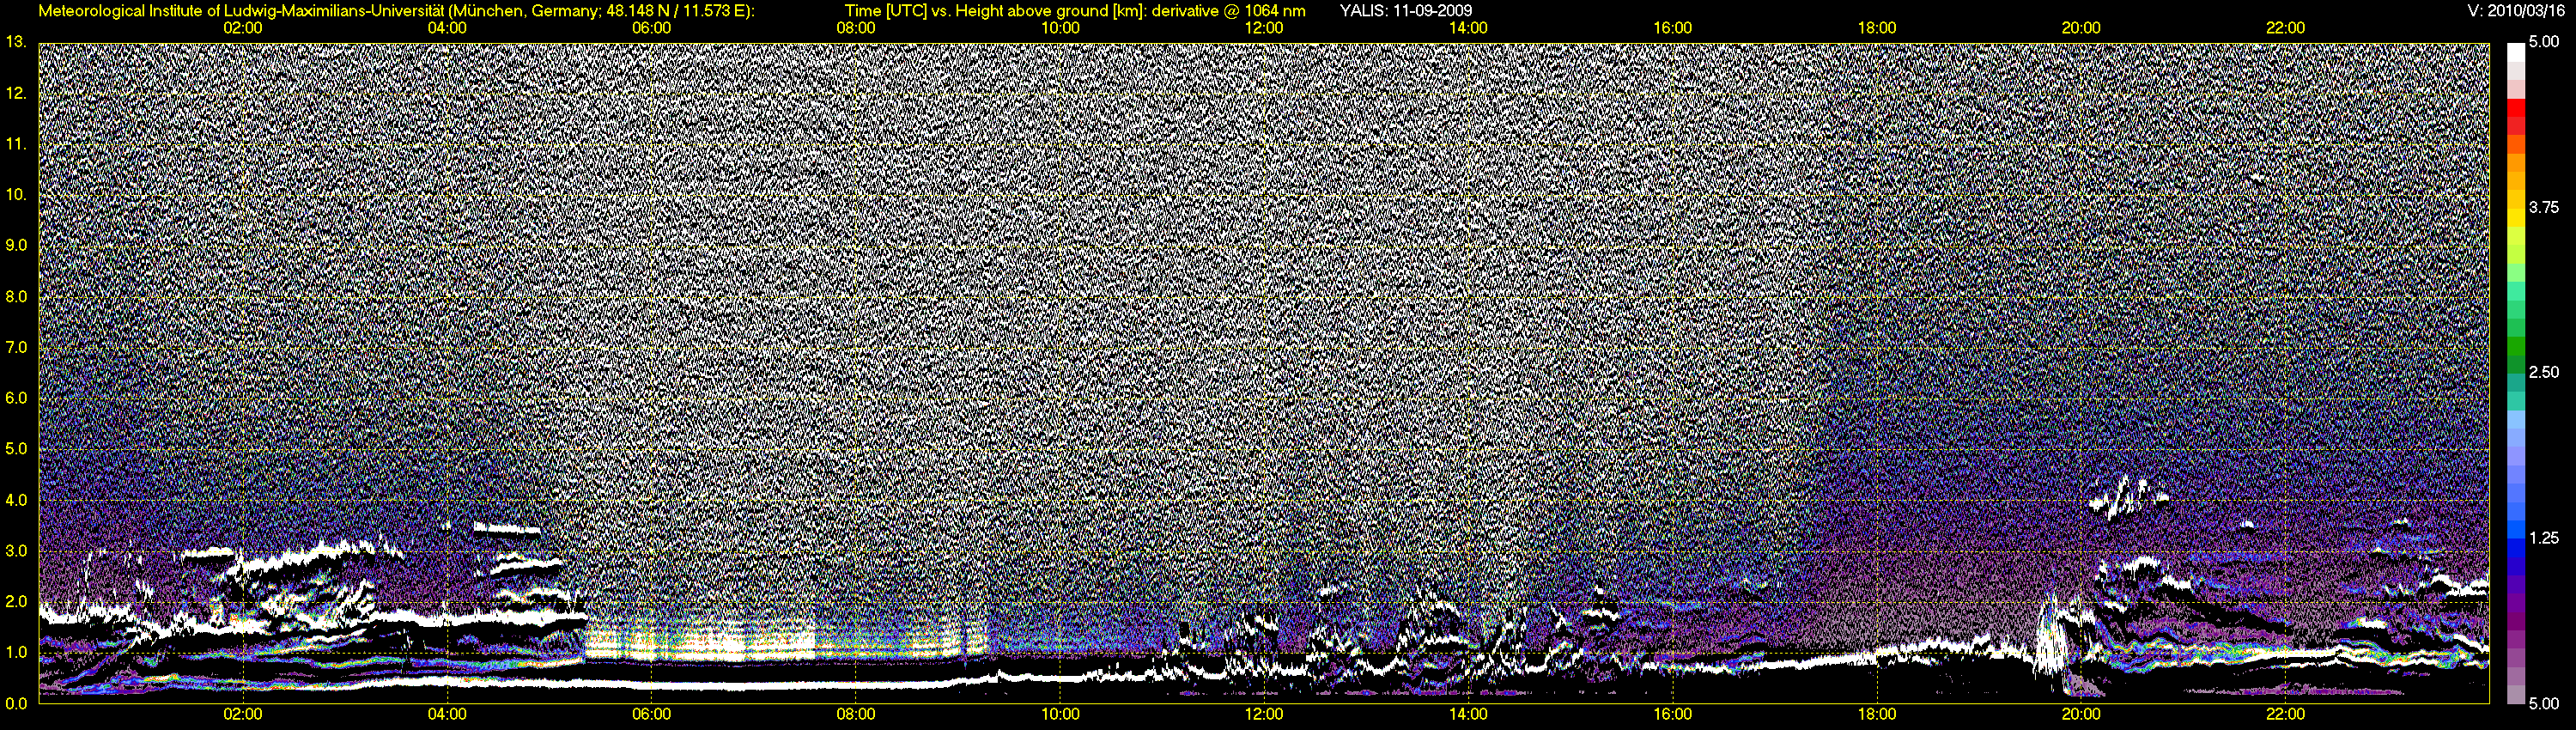2576x730 pixels.
Task: Click the 12:00 label on the top time axis
Action: [1264, 28]
